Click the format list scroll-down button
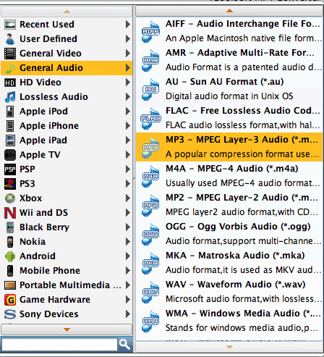The image size is (324, 357). click(x=229, y=347)
